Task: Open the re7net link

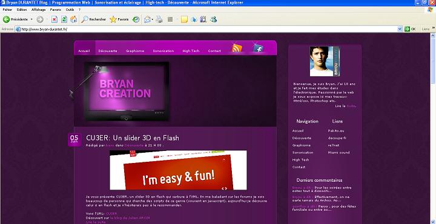Action: [334, 146]
